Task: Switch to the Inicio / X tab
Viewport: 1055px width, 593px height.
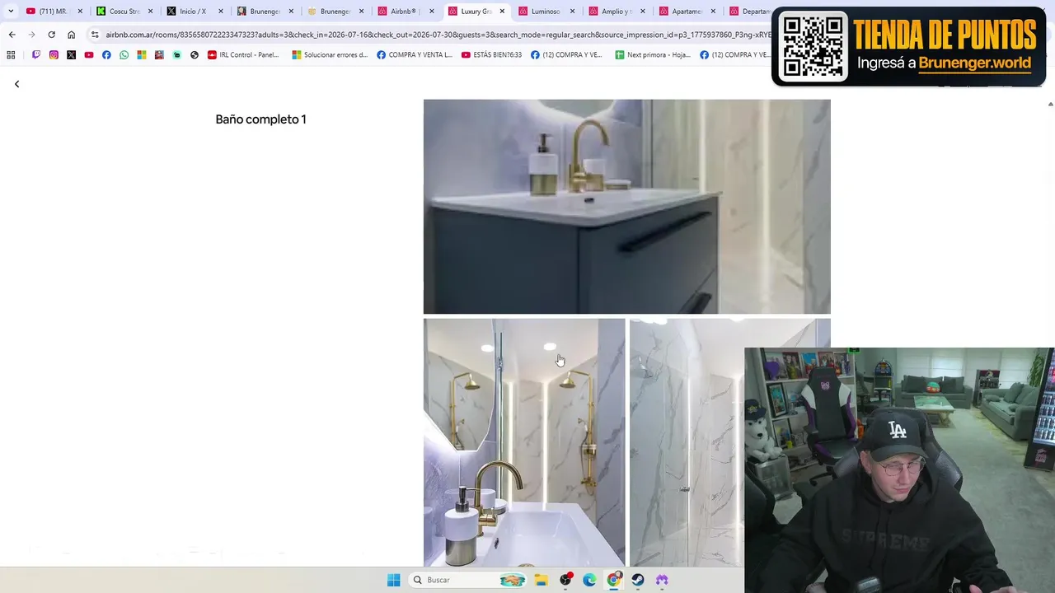Action: [195, 12]
